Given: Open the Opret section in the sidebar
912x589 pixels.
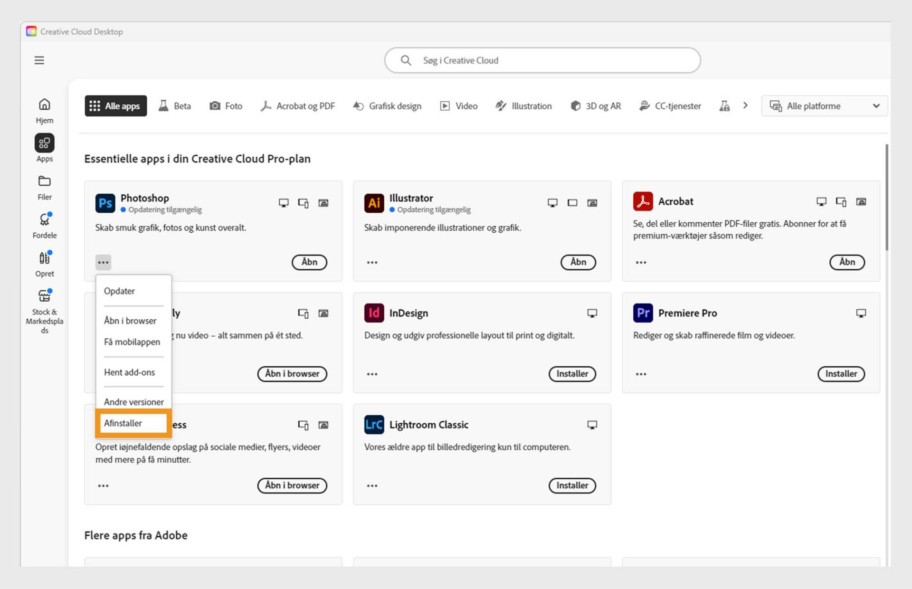Looking at the screenshot, I should point(44,264).
